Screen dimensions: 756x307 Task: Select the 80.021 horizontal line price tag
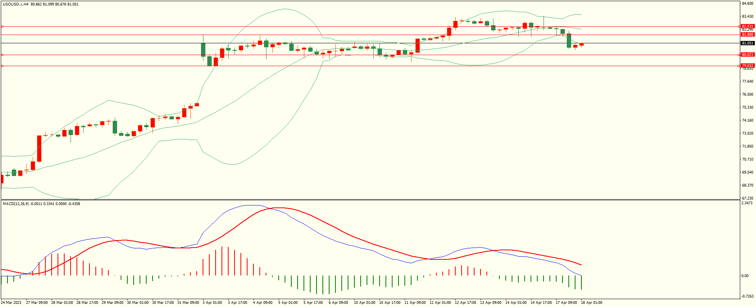pyautogui.click(x=747, y=55)
